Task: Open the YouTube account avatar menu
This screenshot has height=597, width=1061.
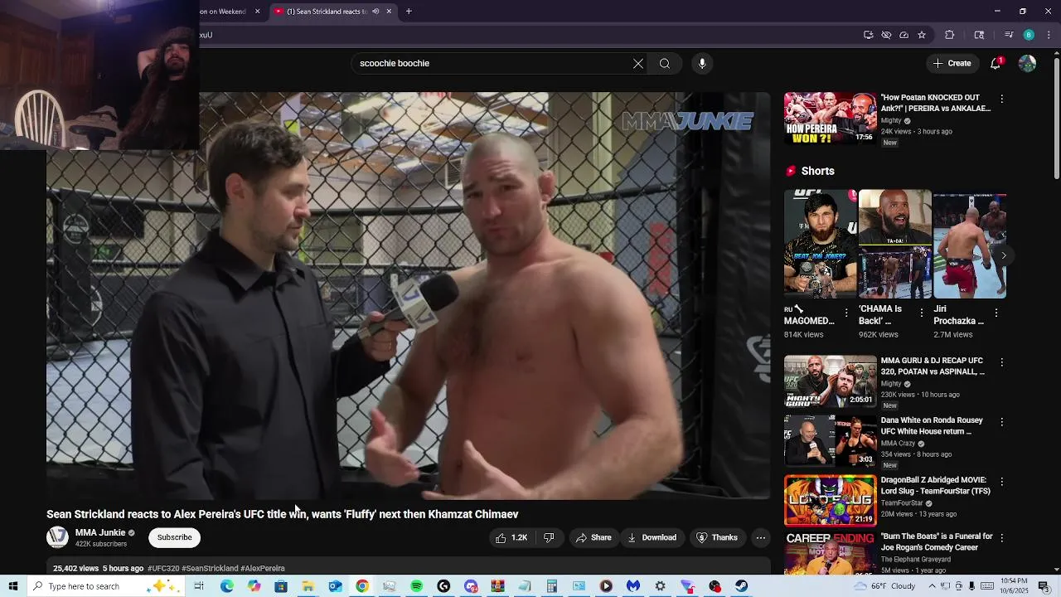Action: coord(1027,63)
